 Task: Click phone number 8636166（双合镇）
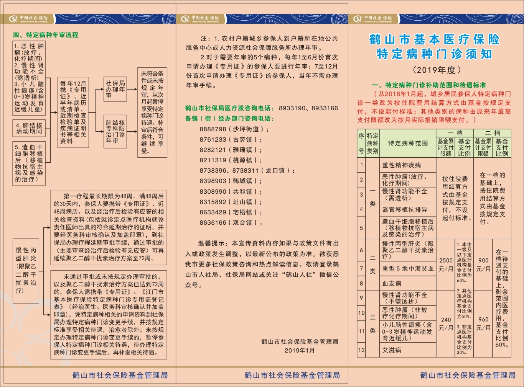click(231, 222)
